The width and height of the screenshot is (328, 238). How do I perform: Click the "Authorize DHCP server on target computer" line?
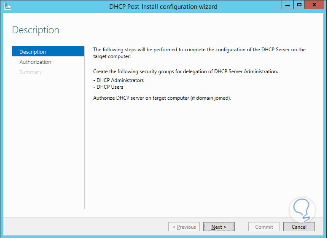coord(162,98)
